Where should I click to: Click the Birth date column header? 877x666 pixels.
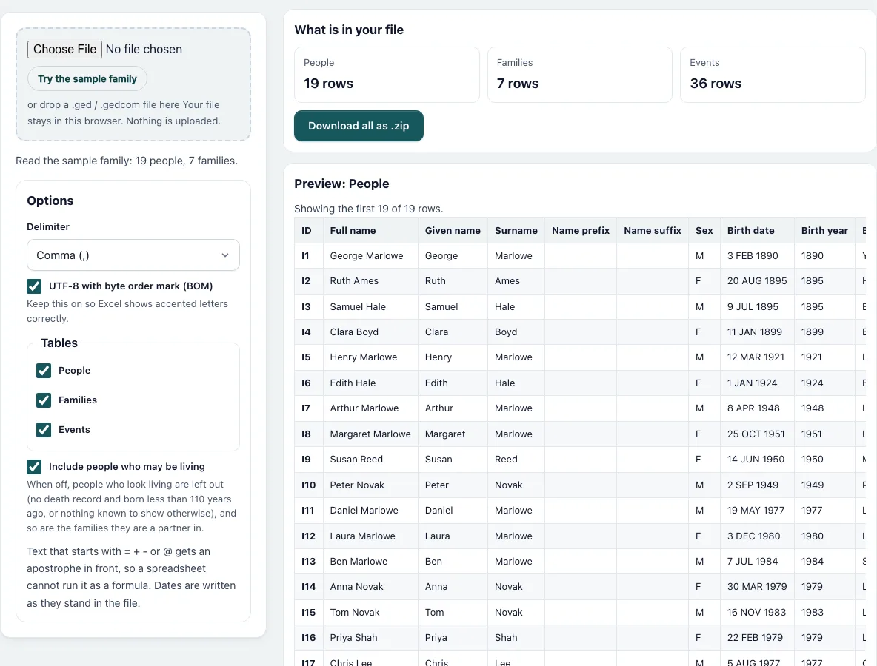757,230
